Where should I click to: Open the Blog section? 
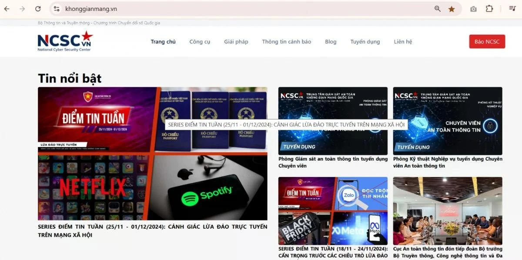pyautogui.click(x=331, y=41)
